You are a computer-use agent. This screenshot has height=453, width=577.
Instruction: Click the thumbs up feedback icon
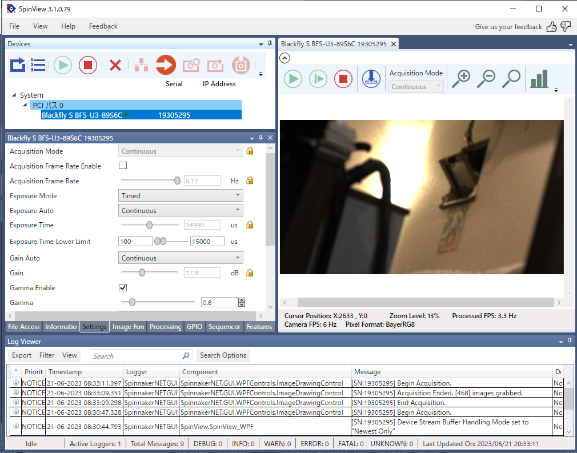[551, 26]
